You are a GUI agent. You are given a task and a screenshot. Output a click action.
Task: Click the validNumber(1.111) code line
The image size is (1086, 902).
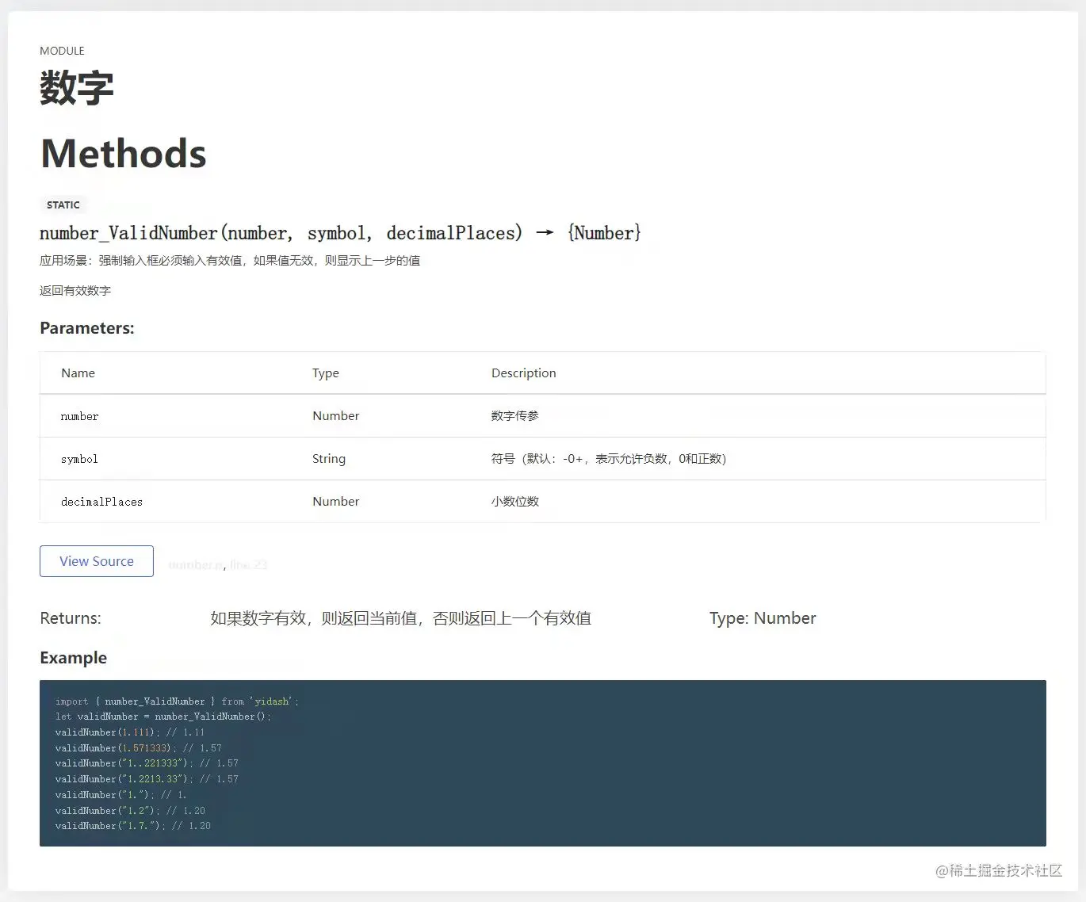click(130, 732)
